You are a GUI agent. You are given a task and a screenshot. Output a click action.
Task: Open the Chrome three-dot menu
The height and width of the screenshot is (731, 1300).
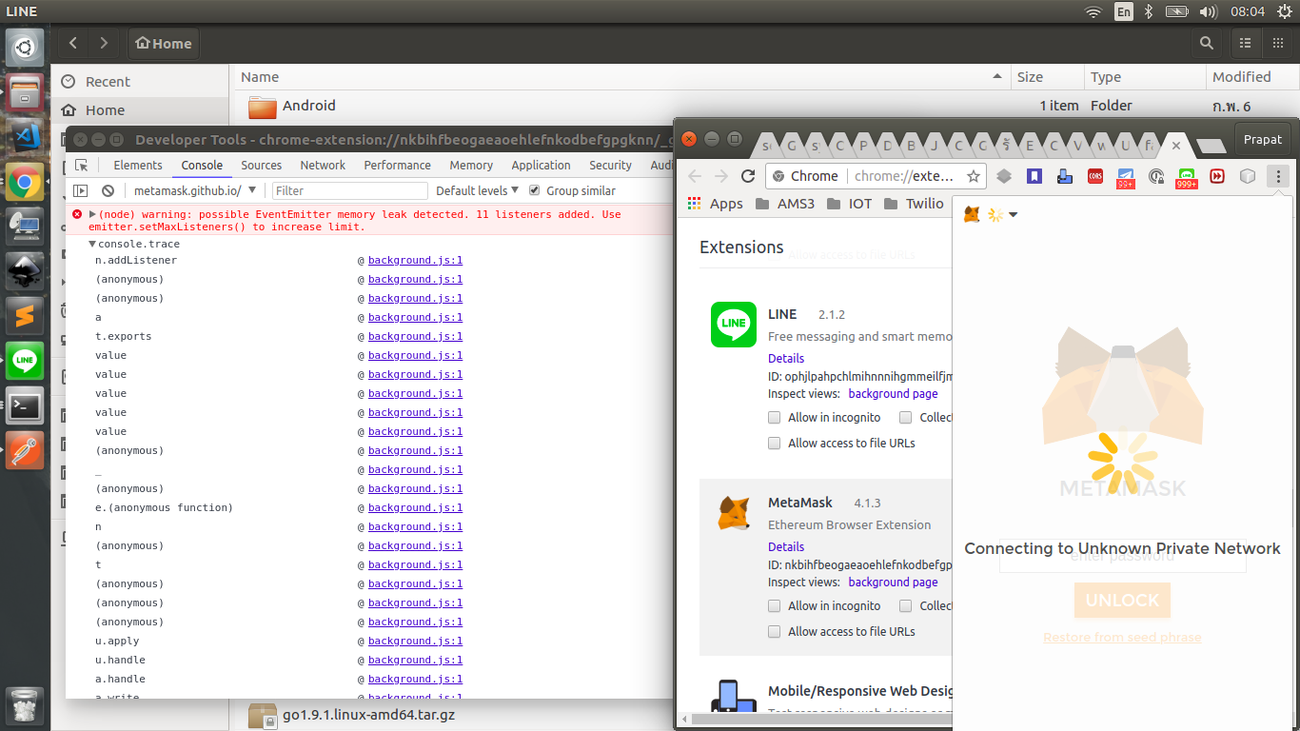(1278, 176)
